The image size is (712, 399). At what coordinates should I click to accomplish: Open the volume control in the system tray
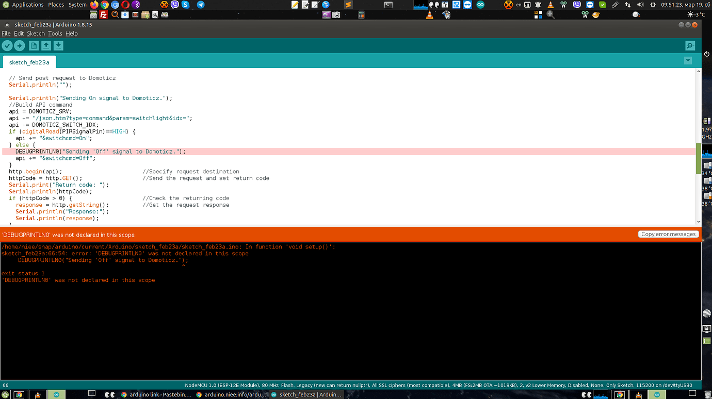point(640,5)
